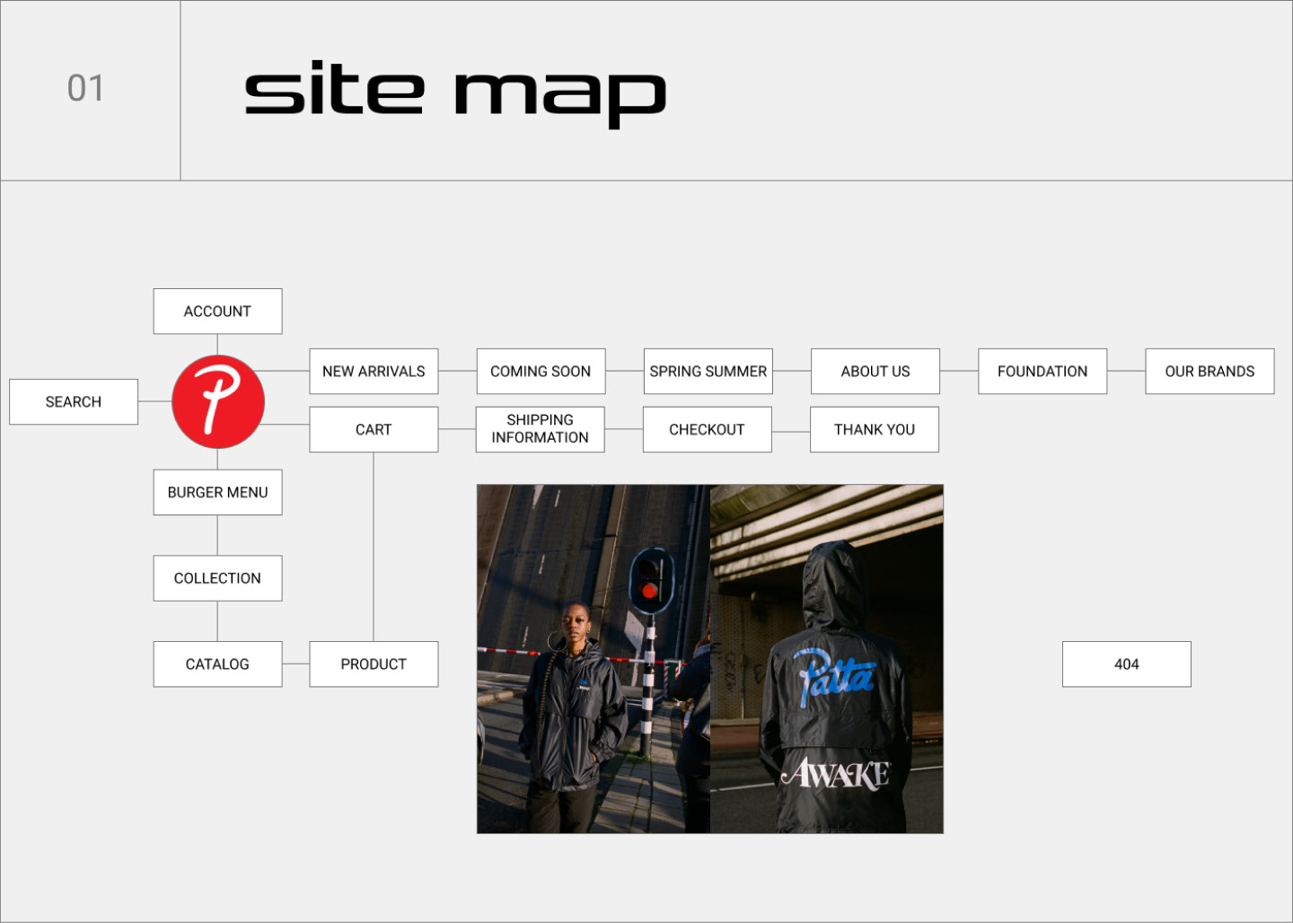Click the BURGER MENU box
This screenshot has height=923, width=1293.
tap(217, 492)
